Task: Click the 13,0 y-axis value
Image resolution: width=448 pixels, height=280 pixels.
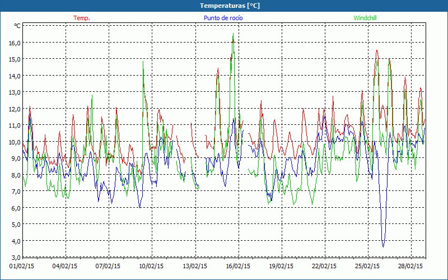Action: pos(15,92)
